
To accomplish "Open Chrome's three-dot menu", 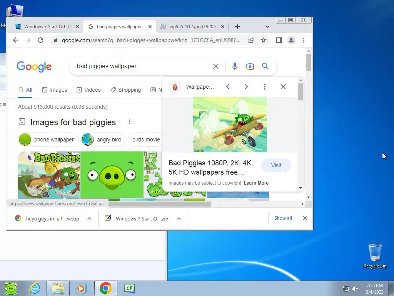I will tap(304, 40).
